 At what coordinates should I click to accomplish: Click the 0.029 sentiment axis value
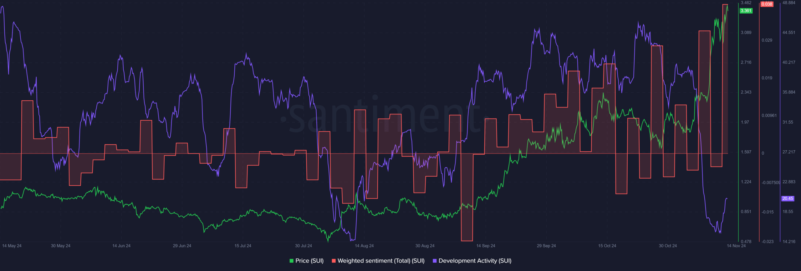(767, 40)
